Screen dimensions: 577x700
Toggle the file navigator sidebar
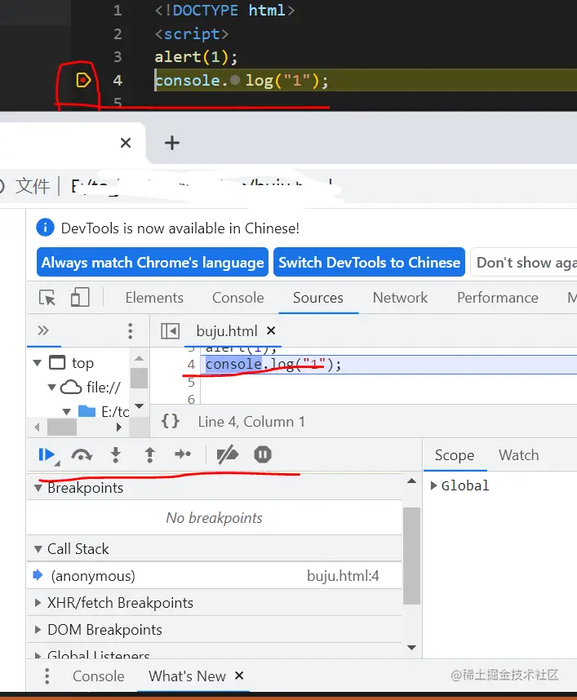(x=170, y=331)
